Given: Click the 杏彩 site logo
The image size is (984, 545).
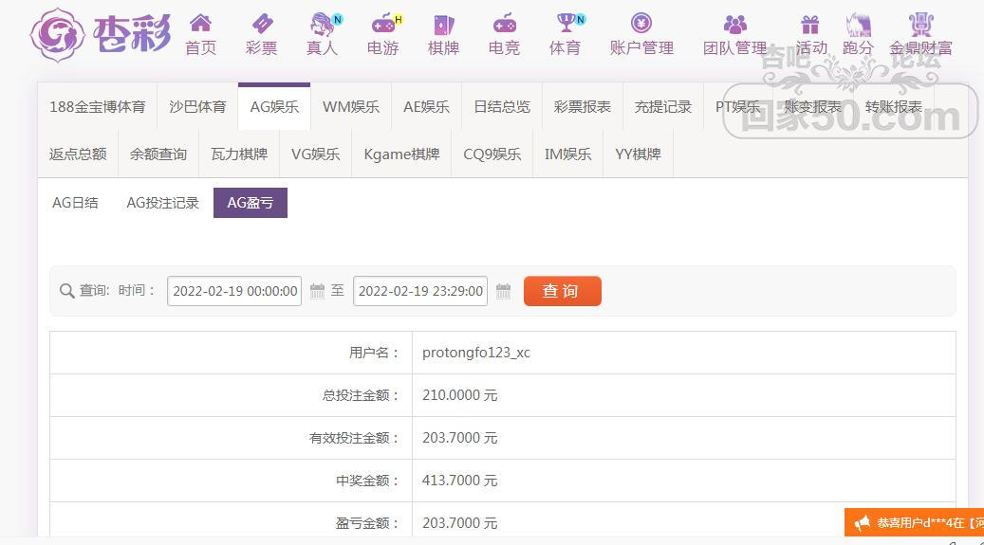Looking at the screenshot, I should (x=101, y=35).
